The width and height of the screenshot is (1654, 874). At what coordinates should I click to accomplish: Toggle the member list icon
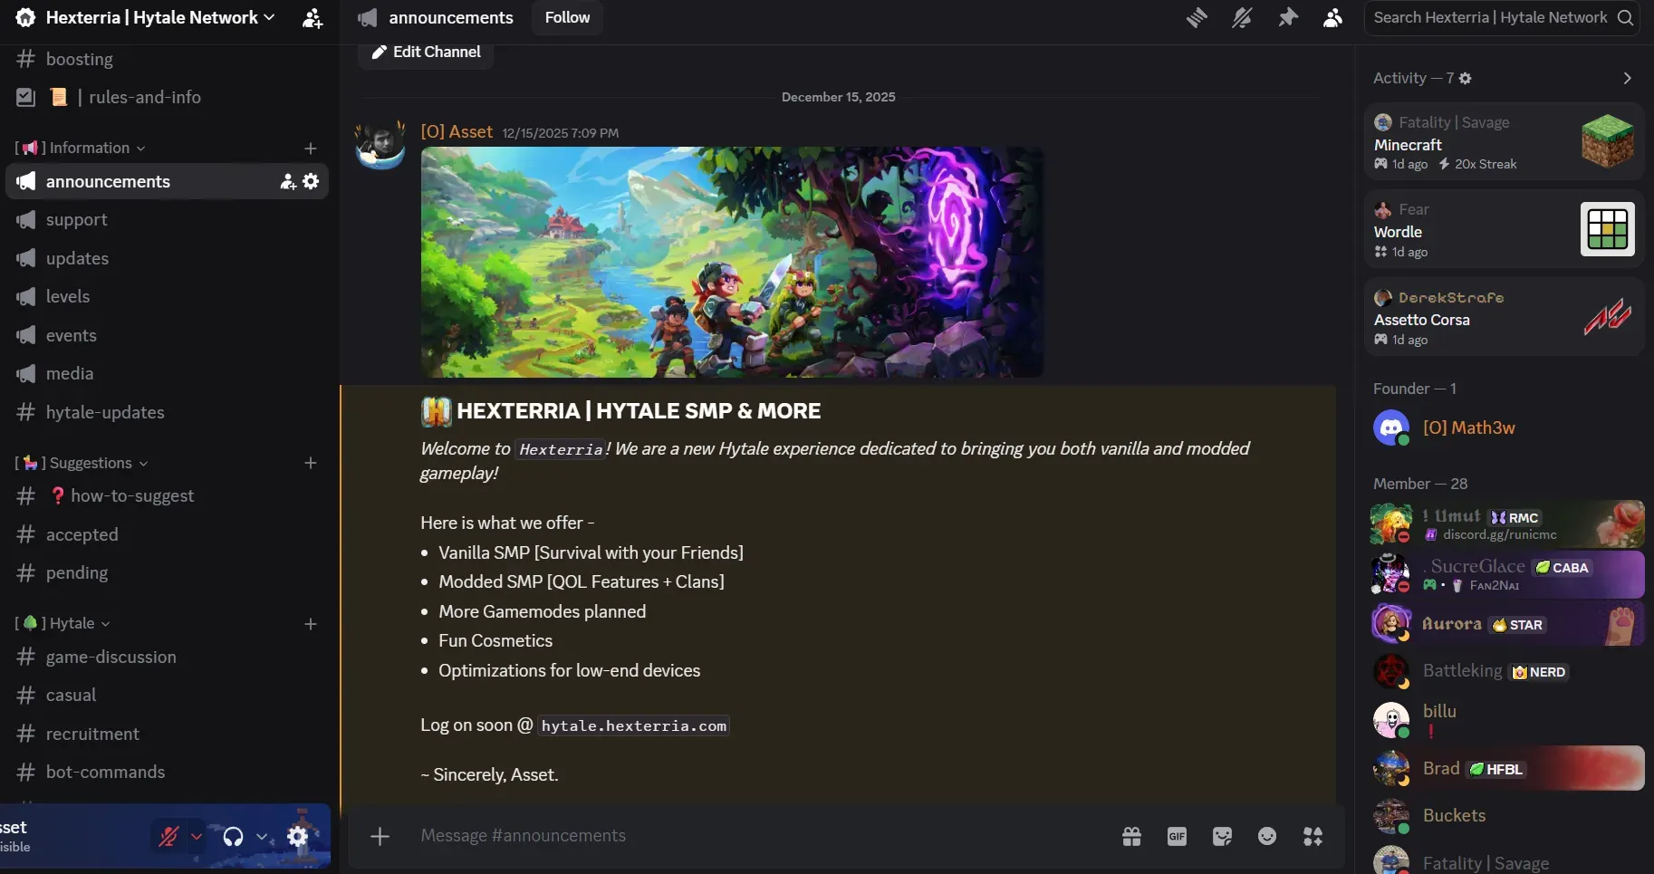(x=1332, y=18)
